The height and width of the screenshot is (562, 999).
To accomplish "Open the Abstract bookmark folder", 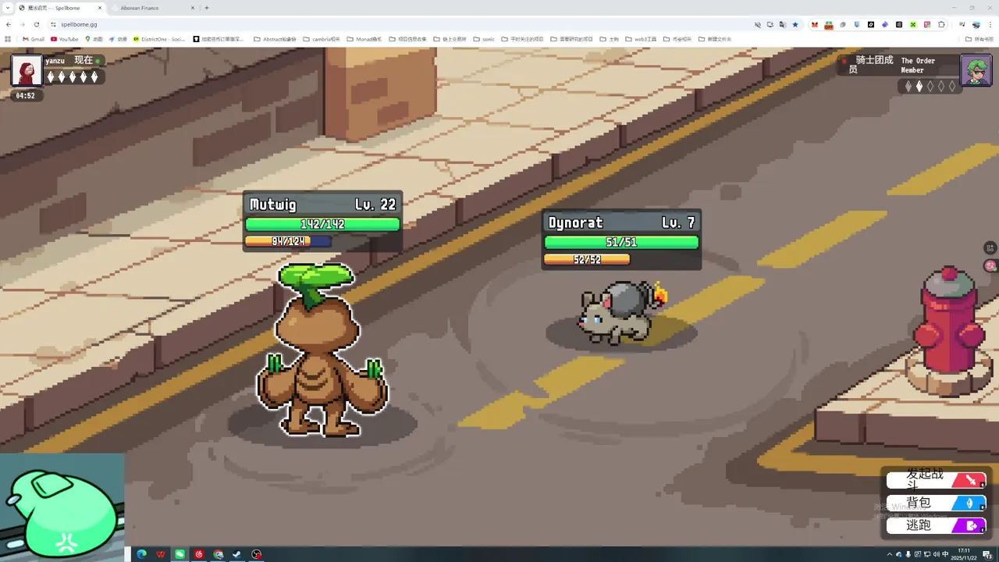I will point(276,39).
